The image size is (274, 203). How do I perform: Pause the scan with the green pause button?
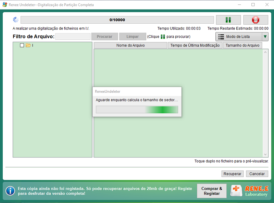click(228, 20)
